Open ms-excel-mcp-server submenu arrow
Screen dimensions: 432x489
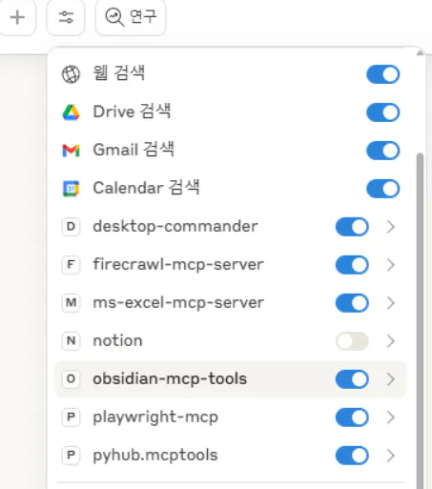391,303
